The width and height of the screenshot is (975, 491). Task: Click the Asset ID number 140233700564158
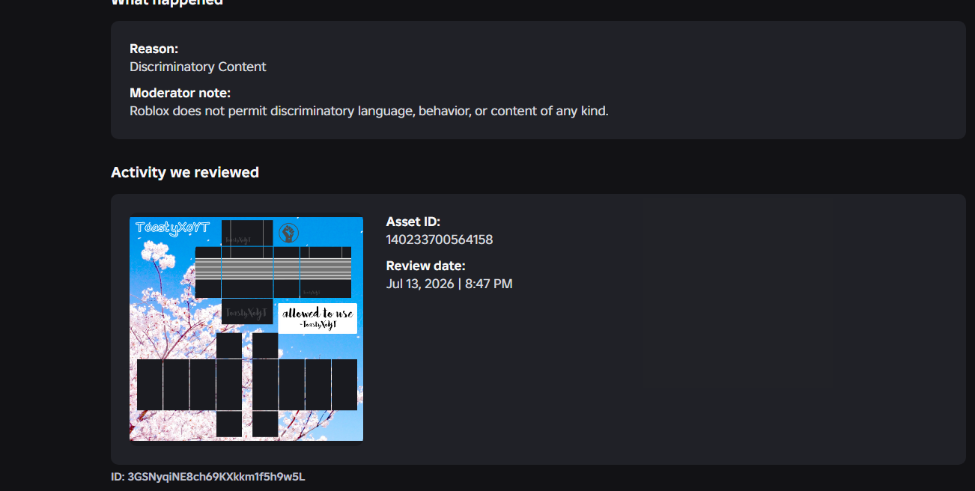pyautogui.click(x=440, y=240)
